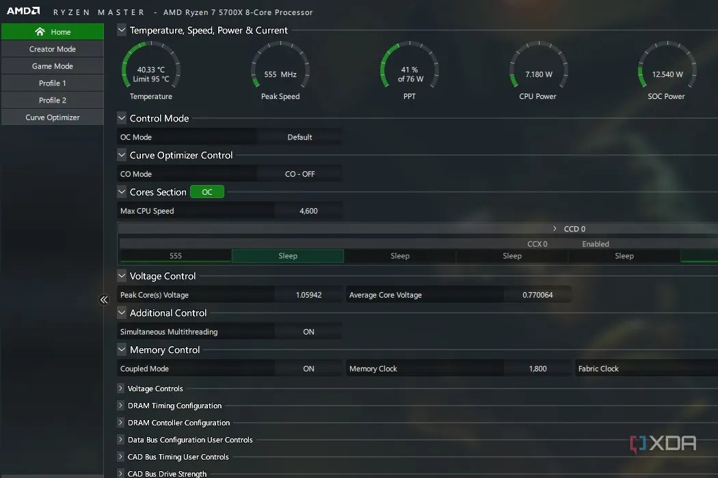Image resolution: width=718 pixels, height=478 pixels.
Task: Click the AMD logo in the title bar
Action: [x=23, y=11]
